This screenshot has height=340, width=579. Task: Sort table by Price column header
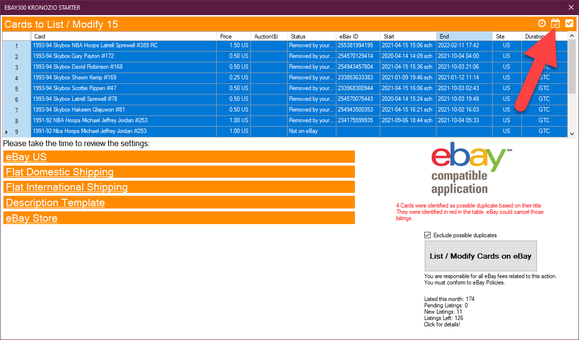(233, 37)
